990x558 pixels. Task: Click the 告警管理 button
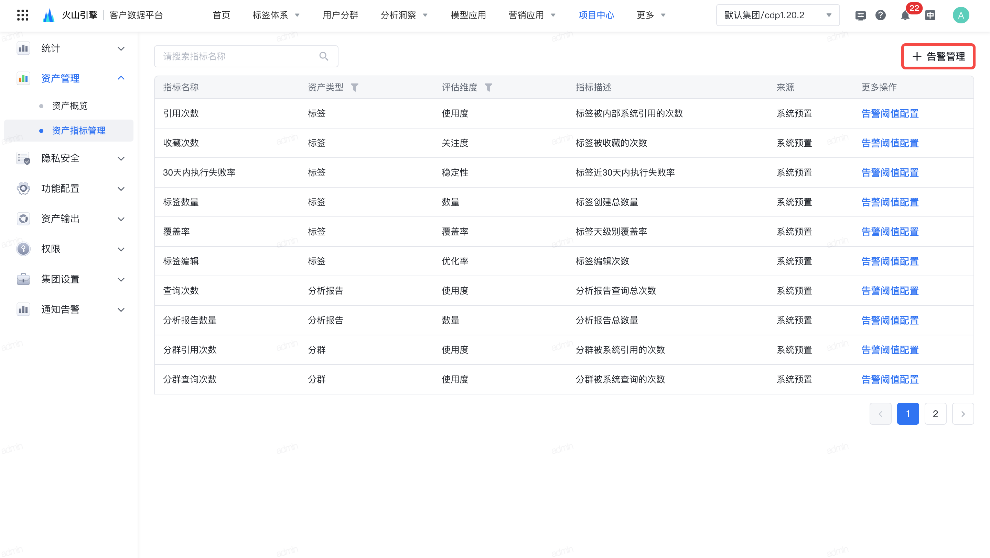coord(938,56)
